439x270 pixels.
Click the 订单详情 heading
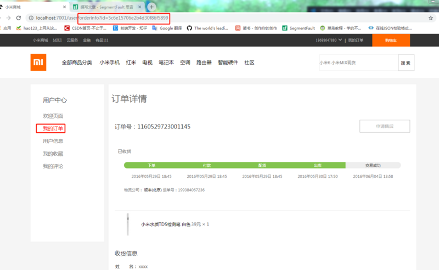coord(129,99)
